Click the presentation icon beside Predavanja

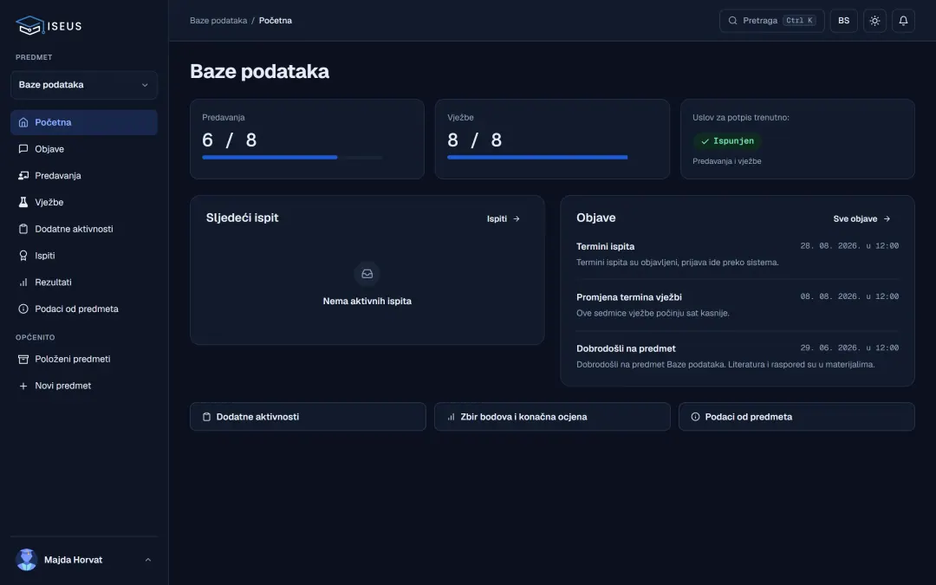[x=23, y=175]
